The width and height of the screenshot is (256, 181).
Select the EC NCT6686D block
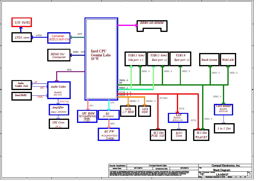coord(109,115)
